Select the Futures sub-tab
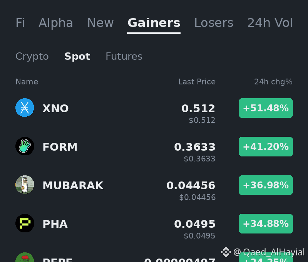308x262 pixels. click(x=124, y=56)
